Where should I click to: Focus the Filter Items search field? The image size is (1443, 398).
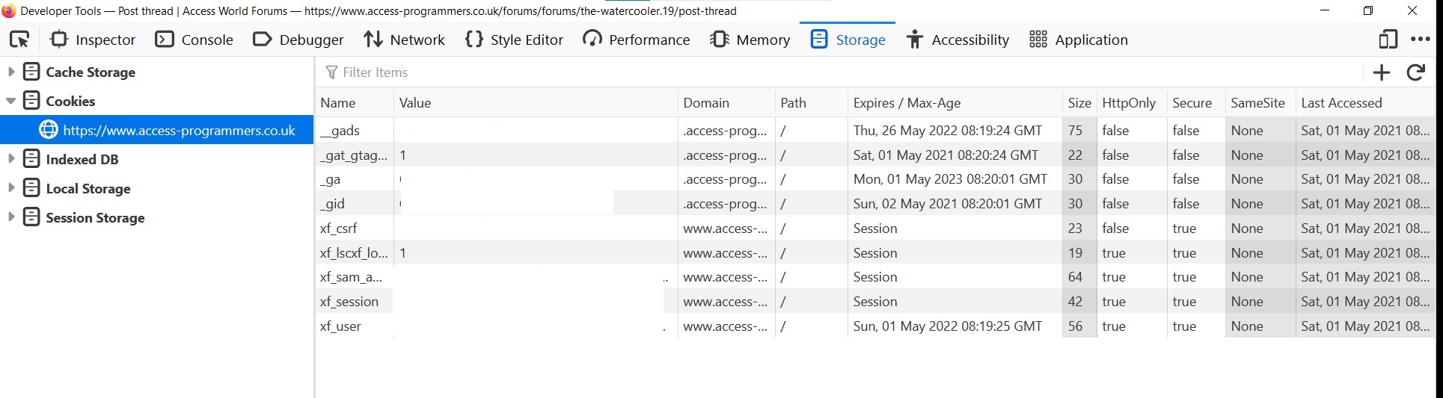(842, 72)
